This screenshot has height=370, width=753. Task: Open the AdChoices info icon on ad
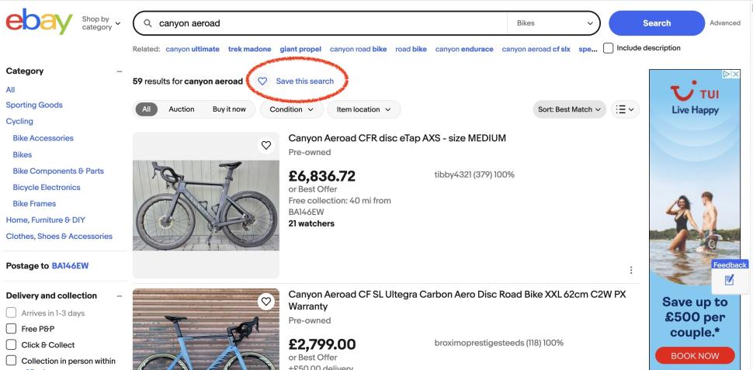tap(727, 74)
